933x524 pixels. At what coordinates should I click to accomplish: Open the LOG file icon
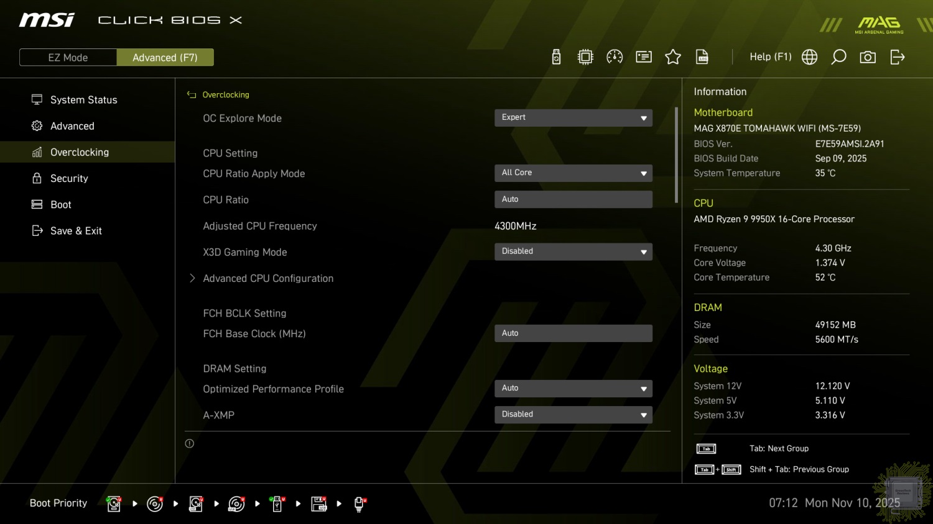click(x=702, y=57)
